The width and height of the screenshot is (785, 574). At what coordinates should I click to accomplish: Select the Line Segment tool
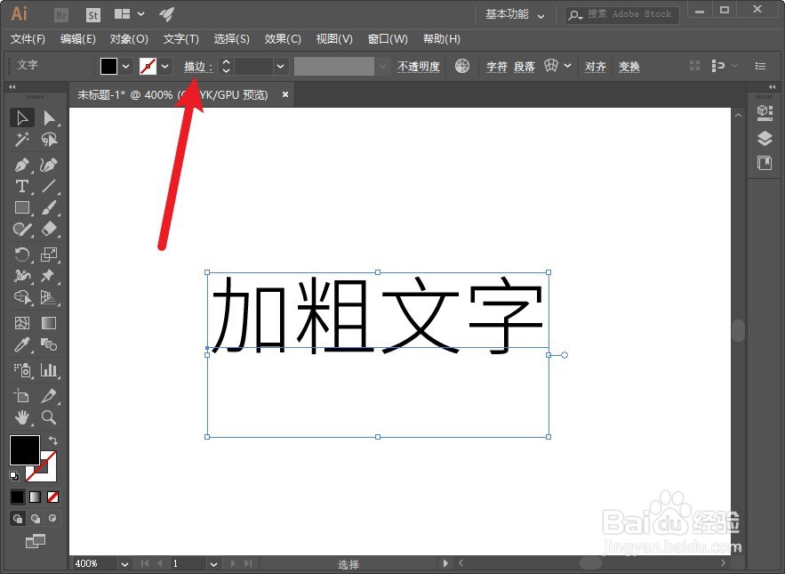tap(49, 186)
